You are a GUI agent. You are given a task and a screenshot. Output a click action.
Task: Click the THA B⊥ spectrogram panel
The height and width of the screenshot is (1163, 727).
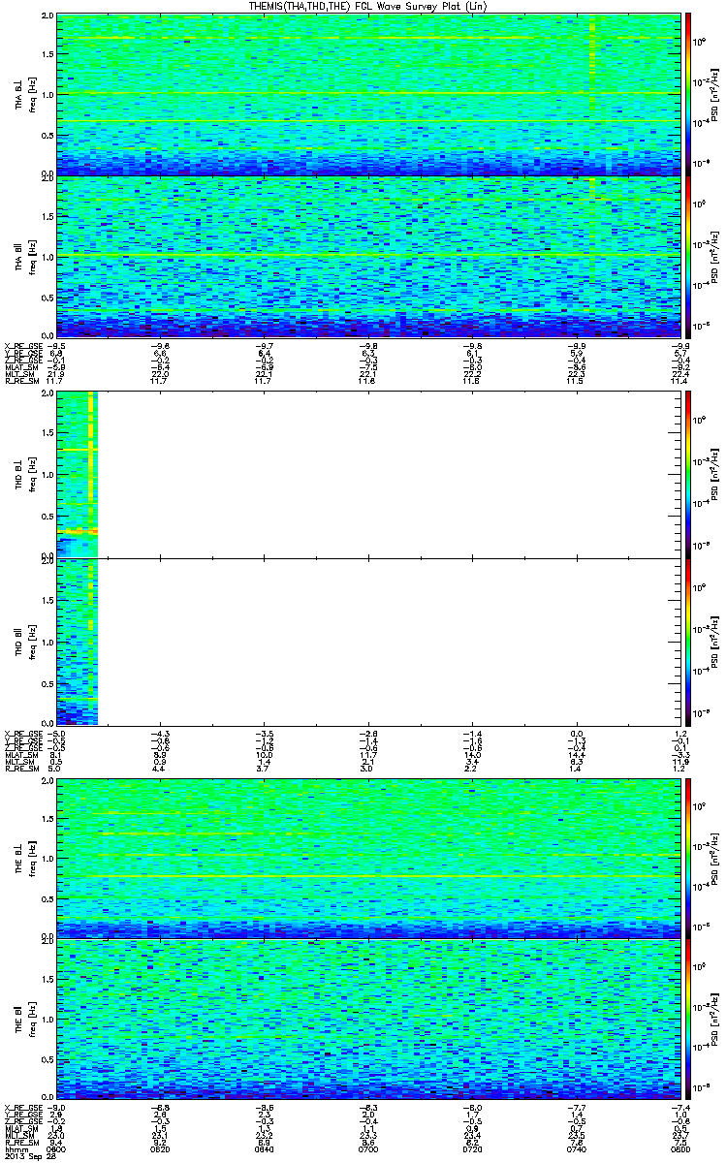pos(368,94)
